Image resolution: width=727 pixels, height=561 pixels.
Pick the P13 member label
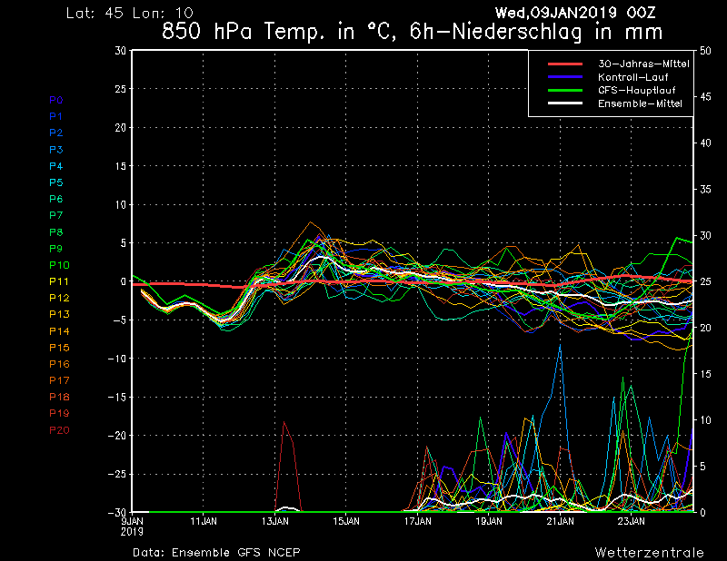[59, 315]
